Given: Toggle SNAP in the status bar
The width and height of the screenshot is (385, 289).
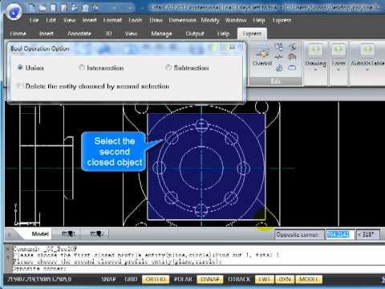Looking at the screenshot, I should point(108,279).
